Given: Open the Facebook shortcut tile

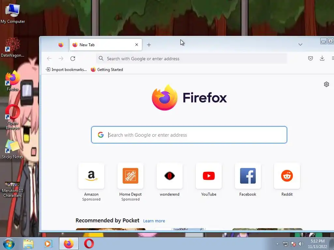Looking at the screenshot, I should [248, 176].
